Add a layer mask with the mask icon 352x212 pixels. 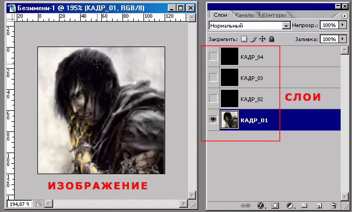(x=275, y=205)
